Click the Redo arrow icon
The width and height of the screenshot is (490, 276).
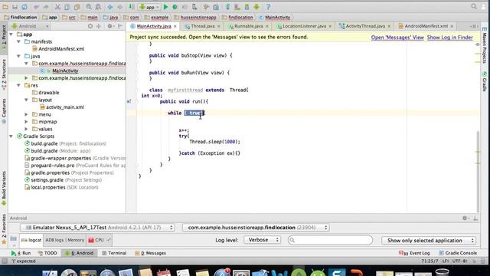(46, 7)
